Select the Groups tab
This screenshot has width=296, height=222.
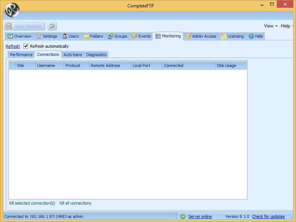pos(117,36)
